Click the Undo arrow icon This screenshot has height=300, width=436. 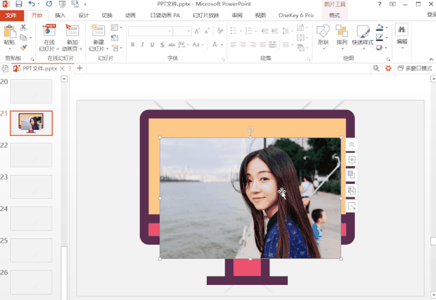point(32,4)
